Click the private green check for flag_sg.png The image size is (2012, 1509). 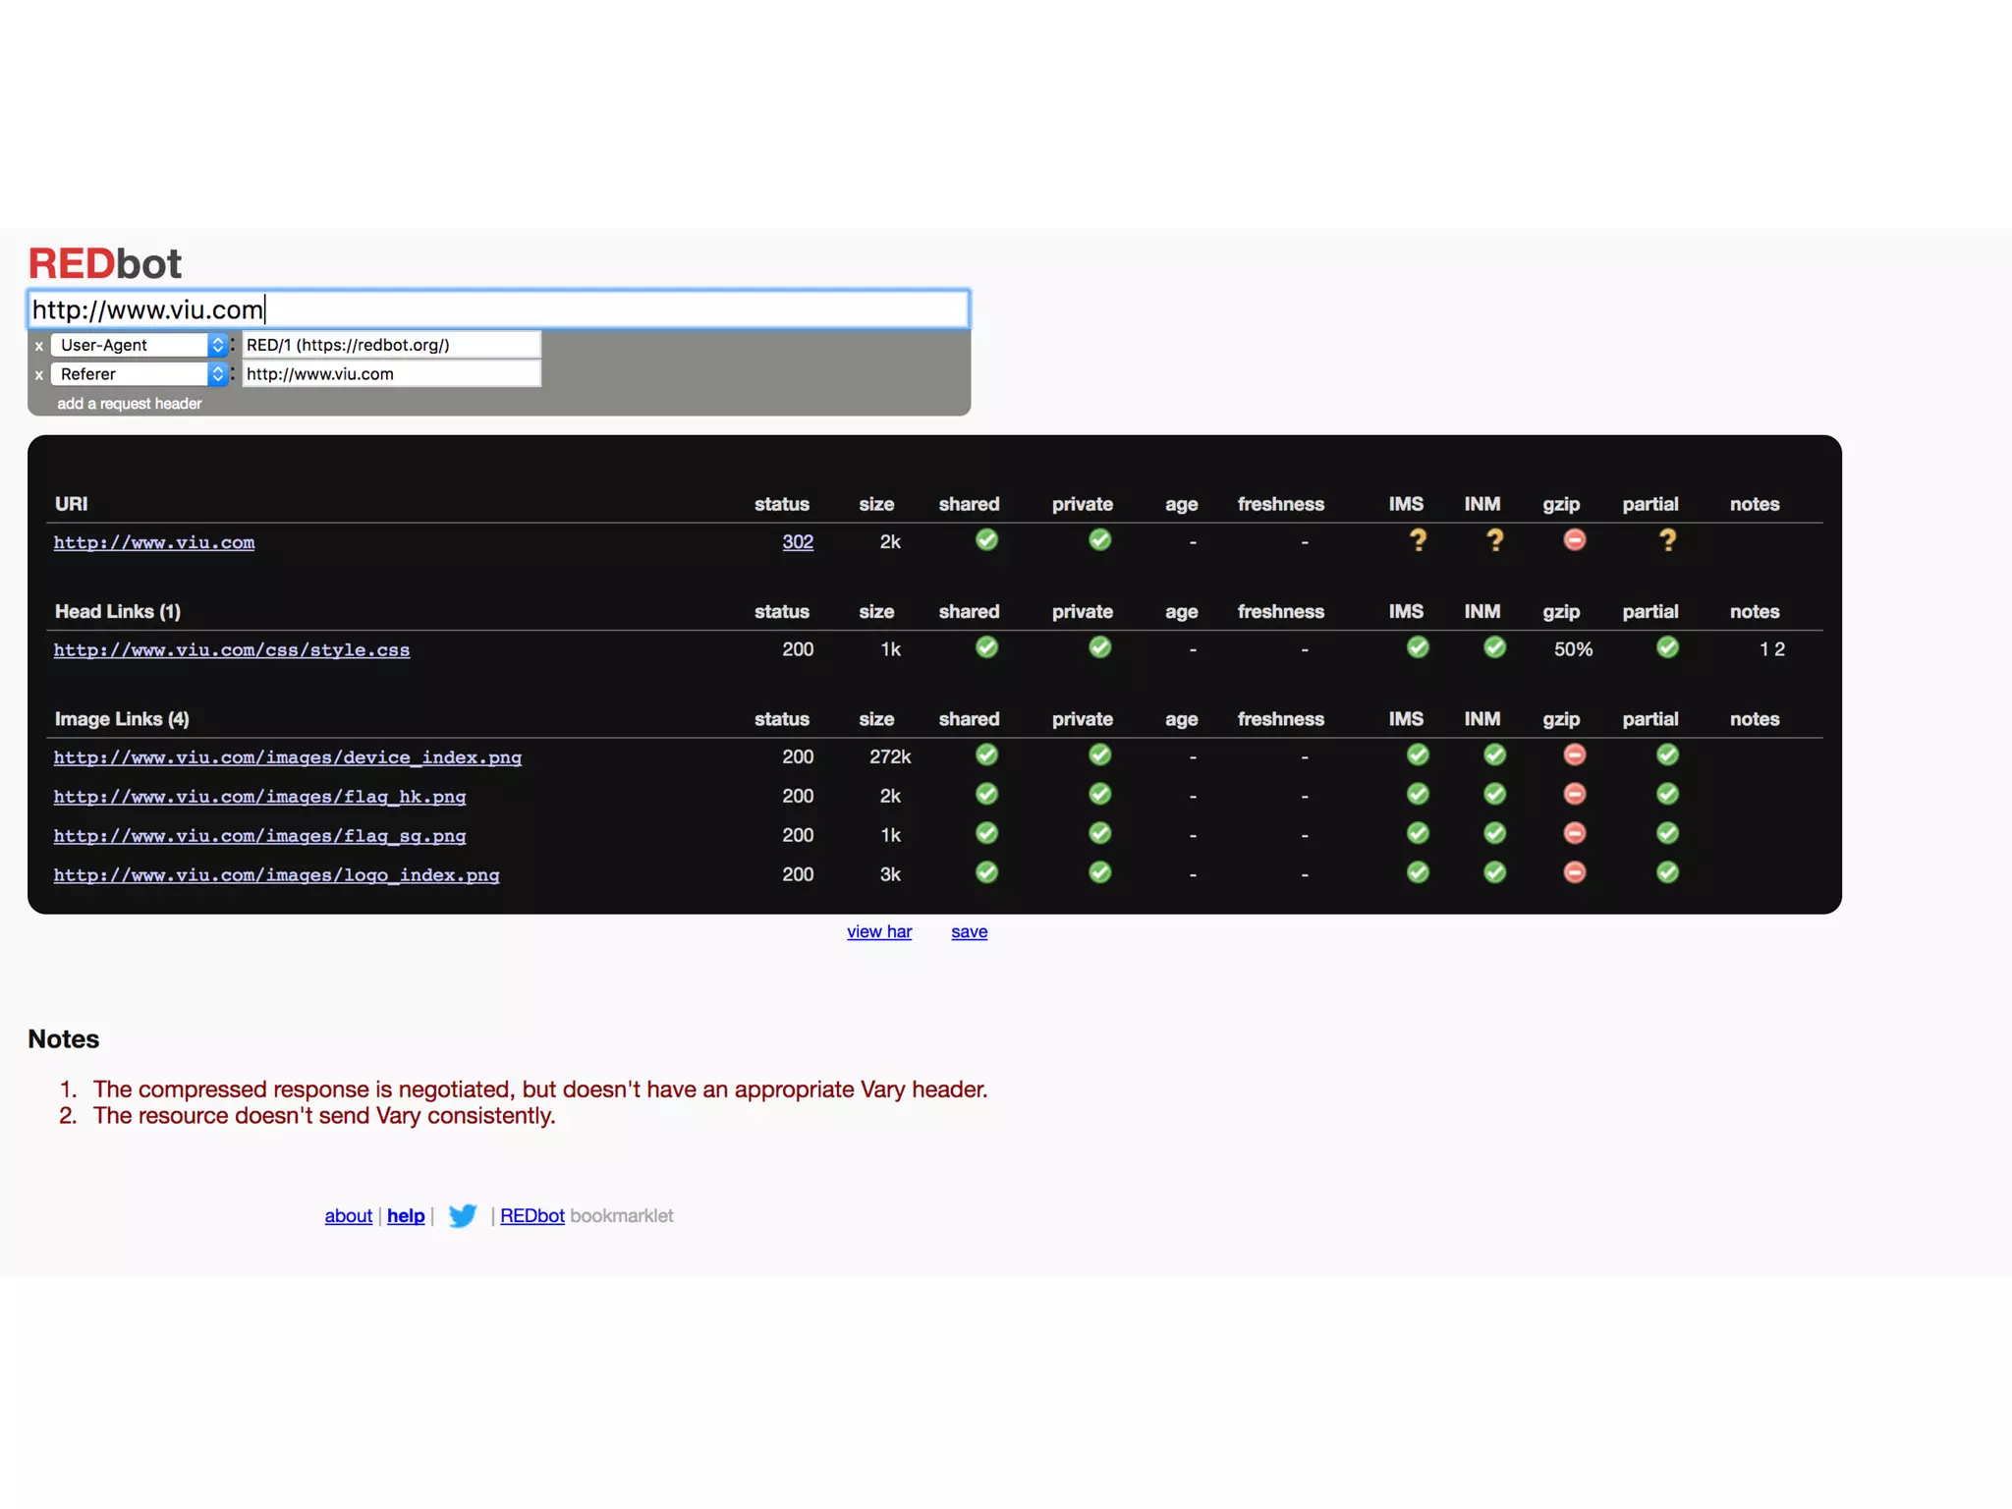pyautogui.click(x=1099, y=834)
